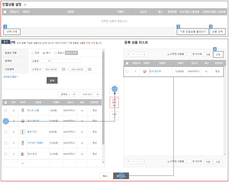
Task: Tick 핑크 핸드백 checkbox in 등록 상품 리스트
Action: point(127,71)
